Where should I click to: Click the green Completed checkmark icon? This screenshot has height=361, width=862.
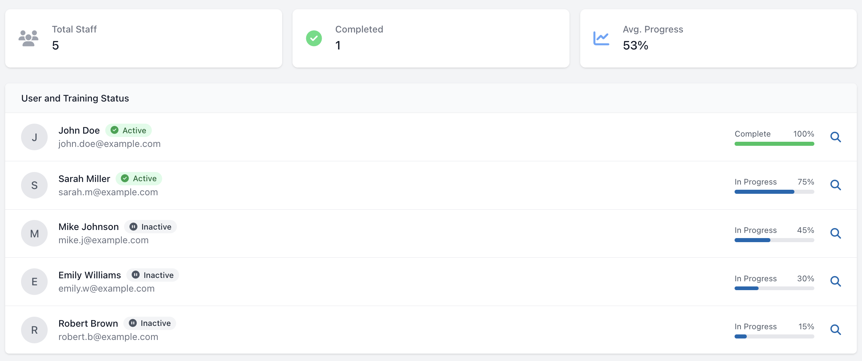click(x=314, y=38)
